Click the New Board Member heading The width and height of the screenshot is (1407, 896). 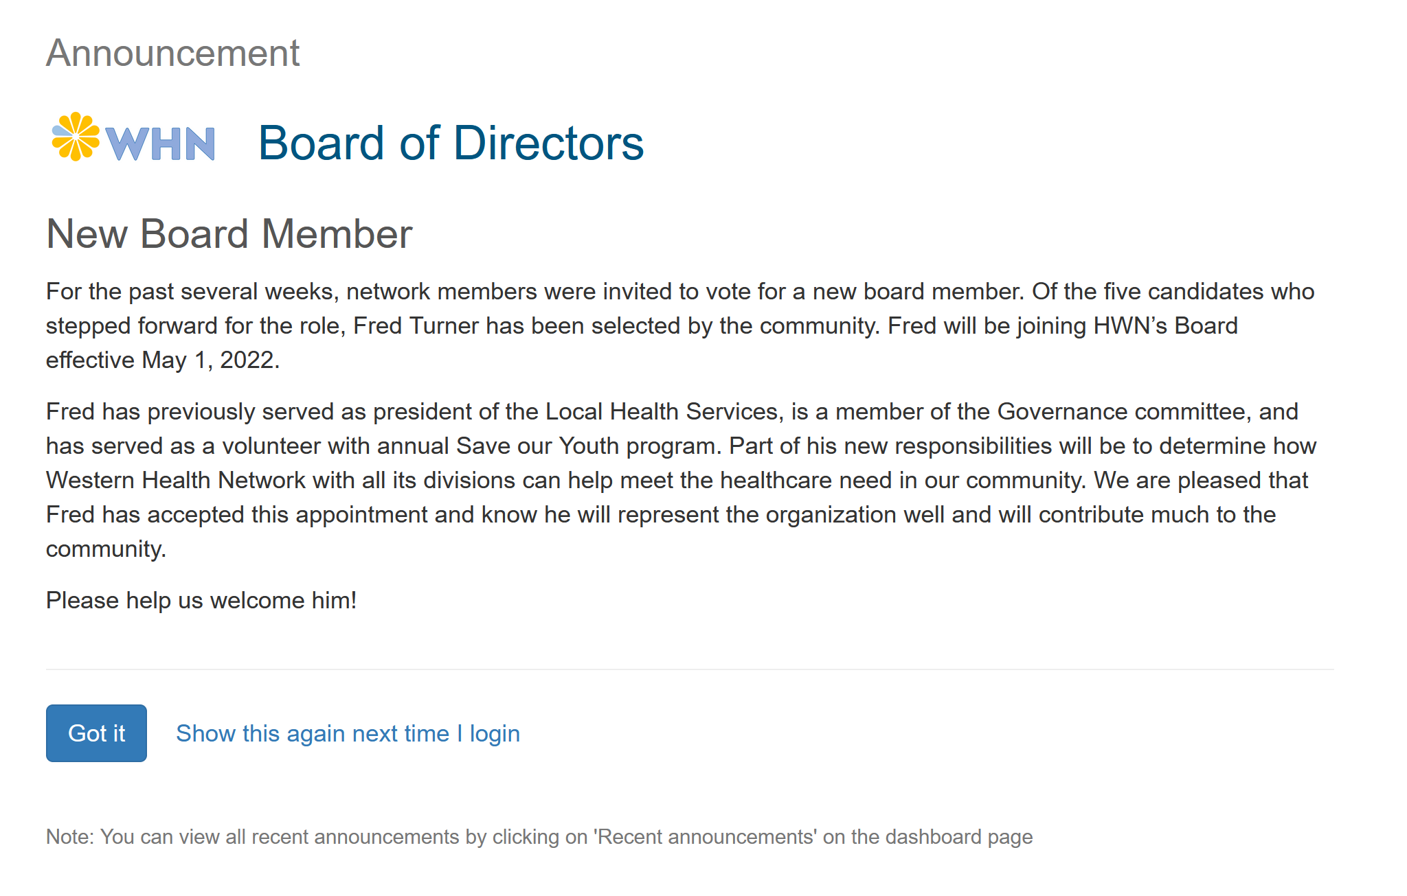(229, 234)
